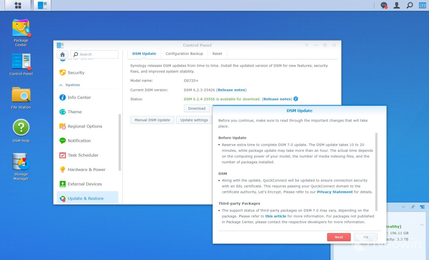This screenshot has width=429, height=260.
Task: Click the Download button
Action: (x=197, y=108)
